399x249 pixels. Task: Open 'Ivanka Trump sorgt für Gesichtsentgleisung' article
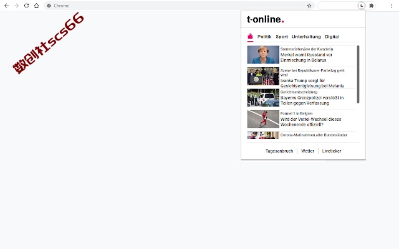pyautogui.click(x=312, y=83)
